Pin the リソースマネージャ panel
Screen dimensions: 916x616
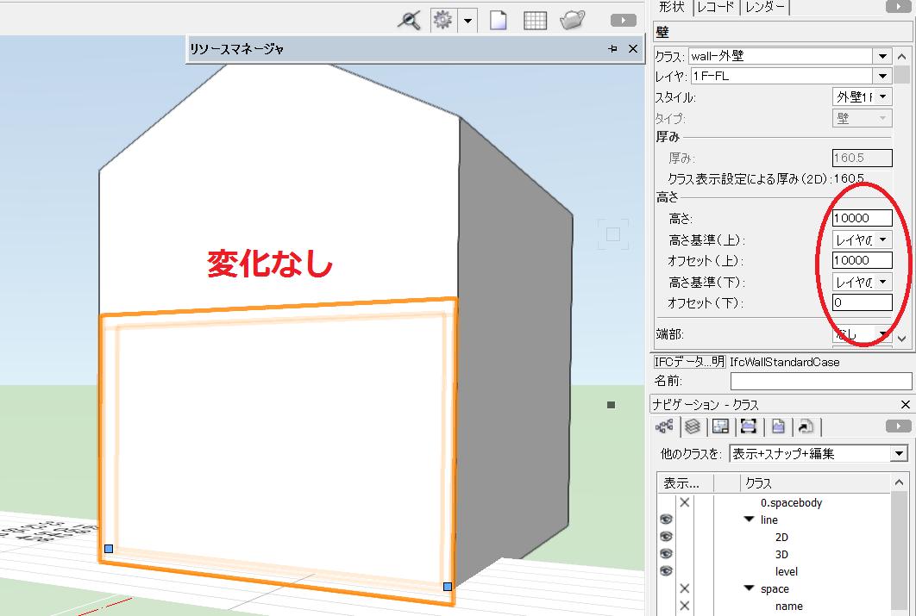pos(612,50)
